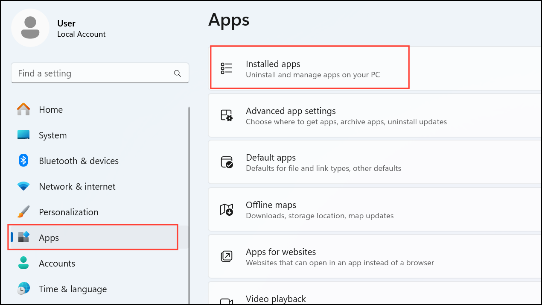Open Network & internet section

tap(77, 186)
